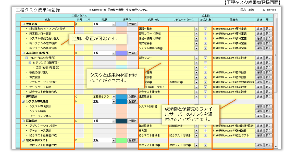This screenshot has height=153, width=285.
Task: Collapse the ヒアリング(3階層目) node
Action: point(30,63)
